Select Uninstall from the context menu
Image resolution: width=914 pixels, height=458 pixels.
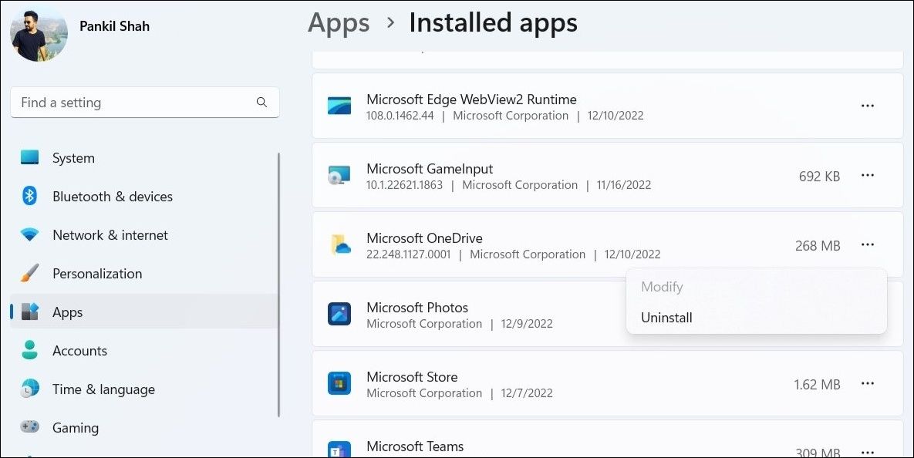click(x=666, y=317)
